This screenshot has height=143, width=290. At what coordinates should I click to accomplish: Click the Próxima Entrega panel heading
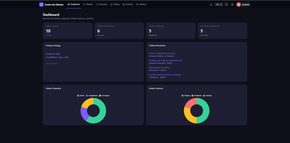tap(53, 45)
